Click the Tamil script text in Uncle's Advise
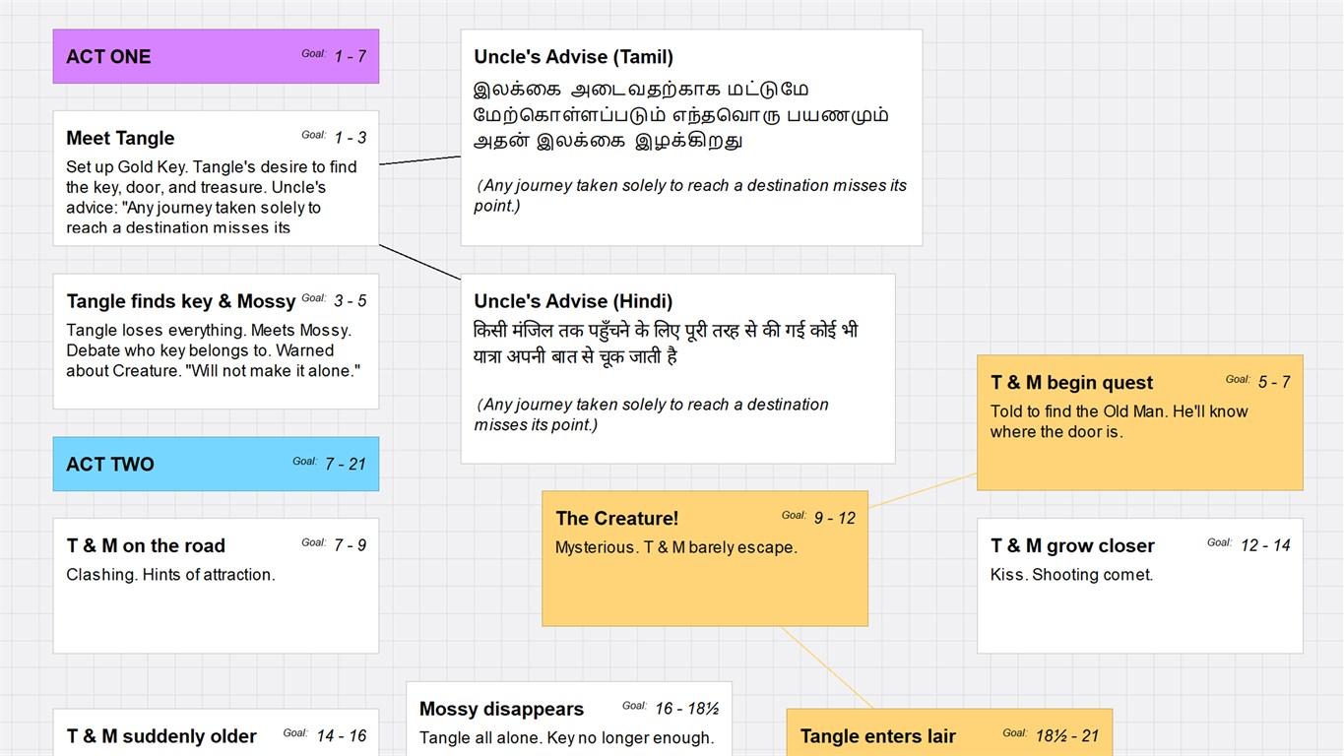The image size is (1344, 756). (x=679, y=115)
